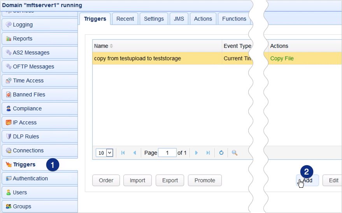Click the Copy File action link
This screenshot has width=342, height=213.
pos(282,58)
